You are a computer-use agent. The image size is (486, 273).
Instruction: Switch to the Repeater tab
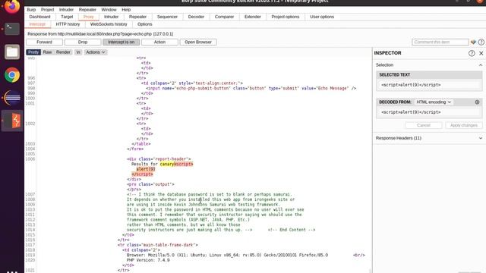coord(137,17)
